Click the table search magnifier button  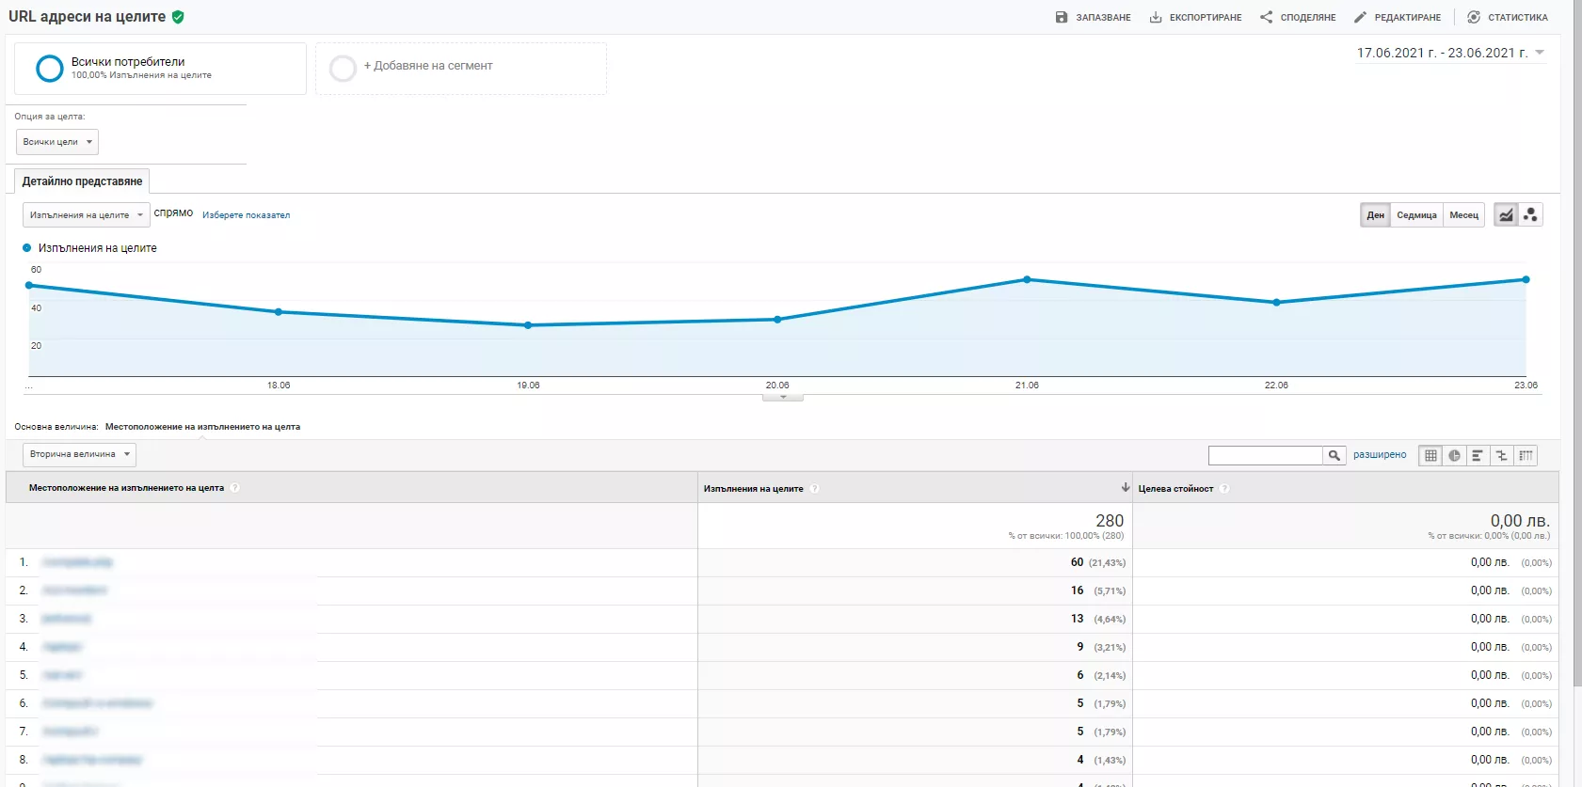click(1334, 456)
